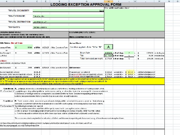Viewport: 180px width, 135px height.
Task: Click the green Traveler Name entry field
Action: (x=68, y=16)
